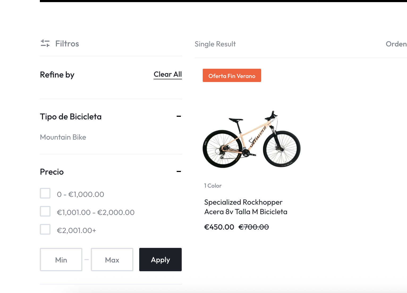
Task: Enable the €2,001.00+ price filter checkbox
Action: [45, 229]
